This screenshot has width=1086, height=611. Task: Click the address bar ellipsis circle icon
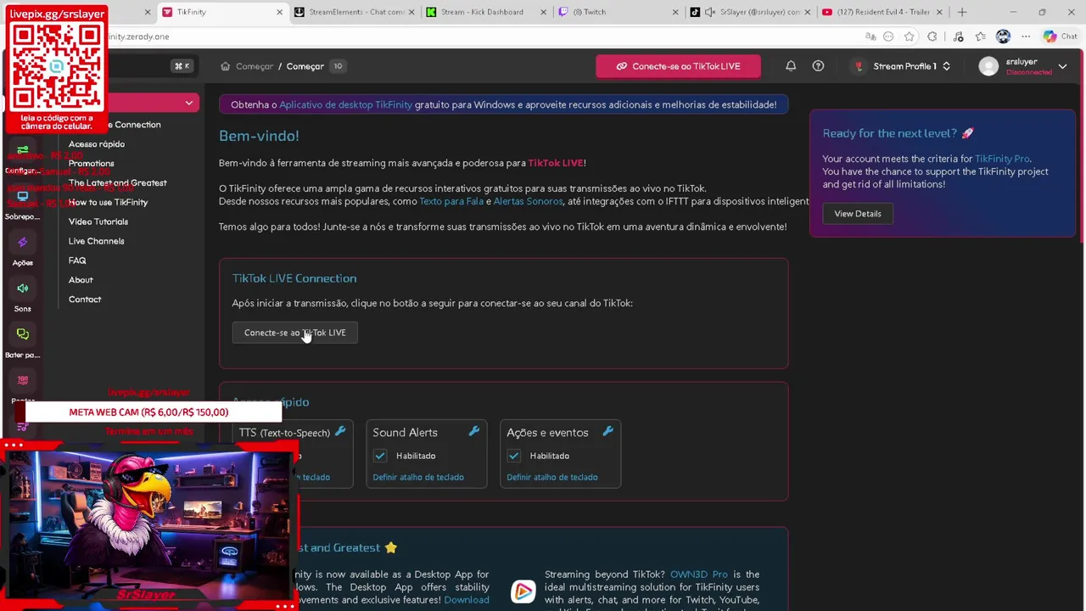(888, 36)
